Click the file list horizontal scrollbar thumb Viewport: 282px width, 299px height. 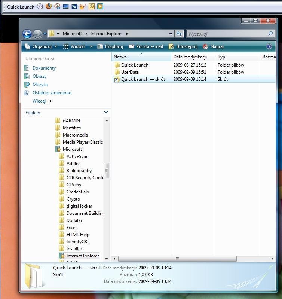pyautogui.click(x=177, y=259)
